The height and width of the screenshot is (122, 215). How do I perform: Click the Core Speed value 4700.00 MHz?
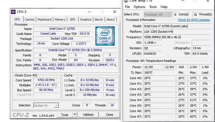[x=46, y=80]
